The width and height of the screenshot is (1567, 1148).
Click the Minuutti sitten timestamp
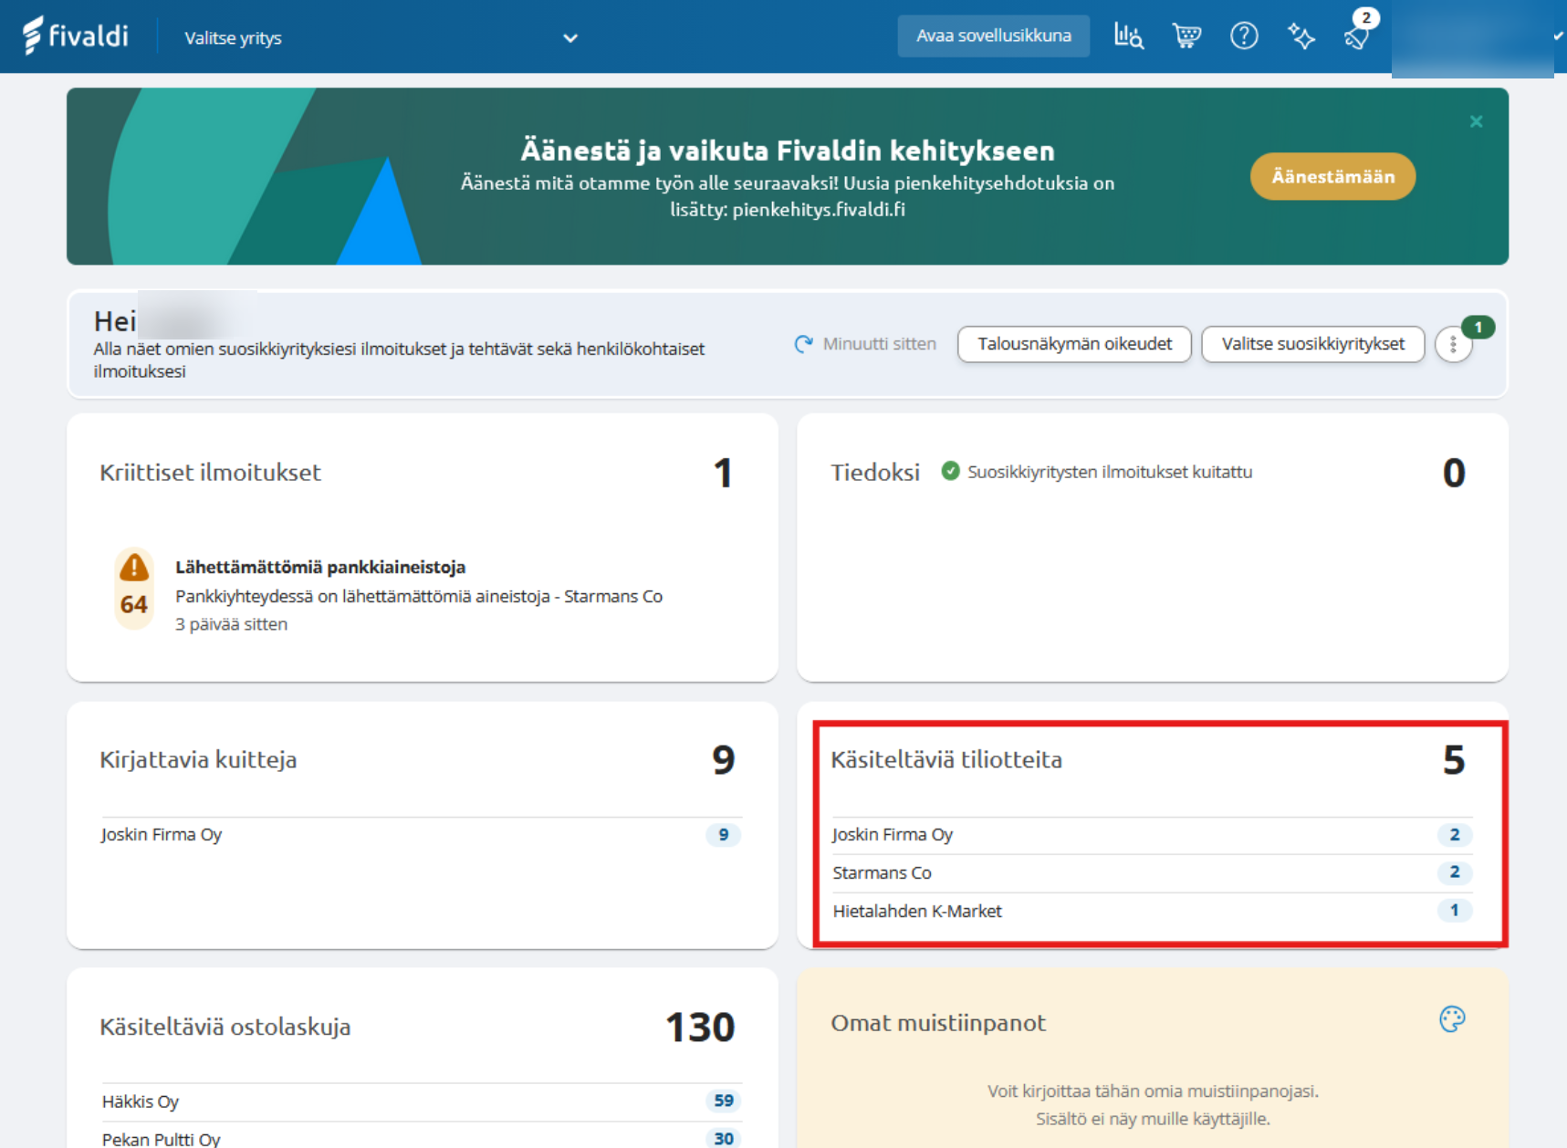tap(880, 344)
